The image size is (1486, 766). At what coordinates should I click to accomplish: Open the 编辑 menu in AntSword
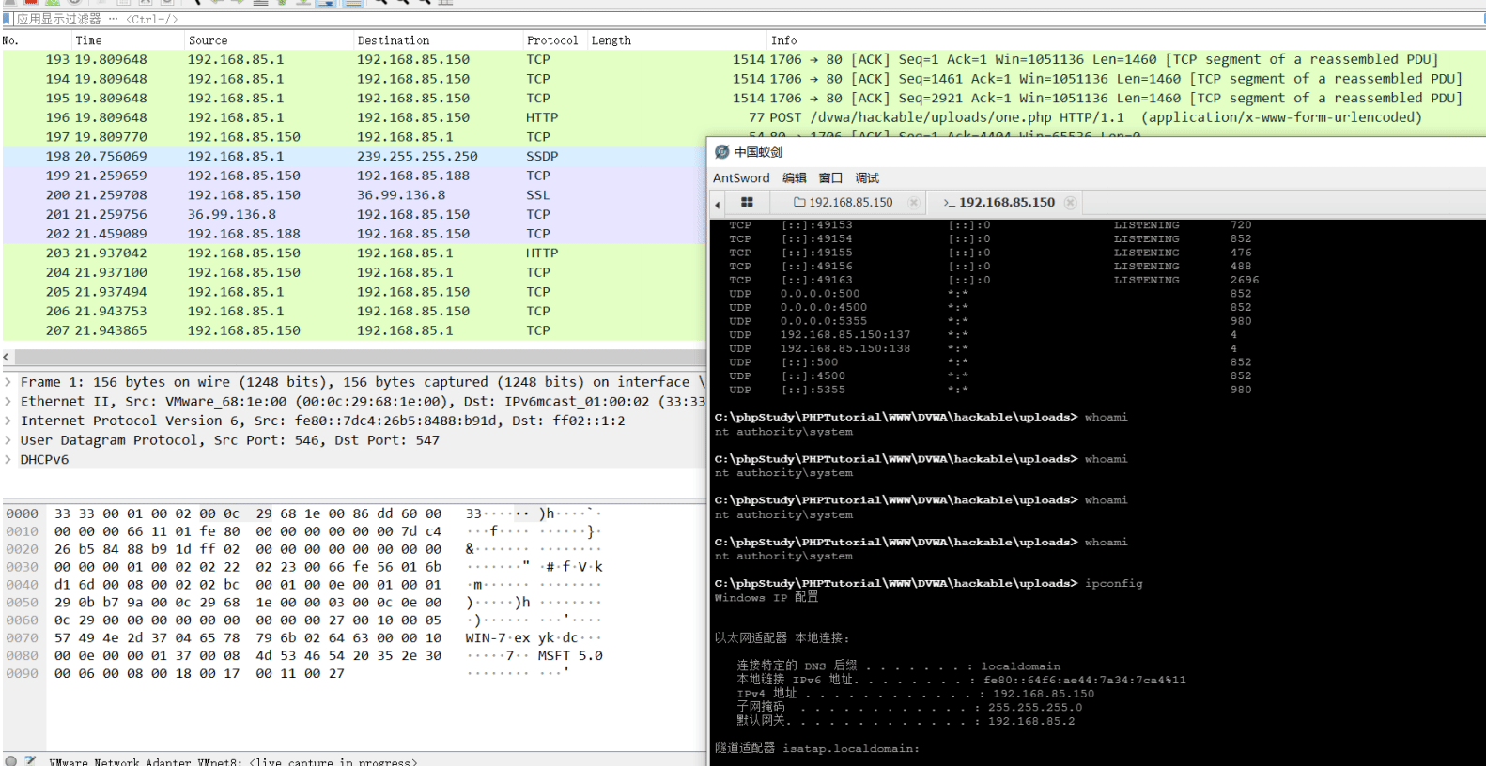[795, 178]
